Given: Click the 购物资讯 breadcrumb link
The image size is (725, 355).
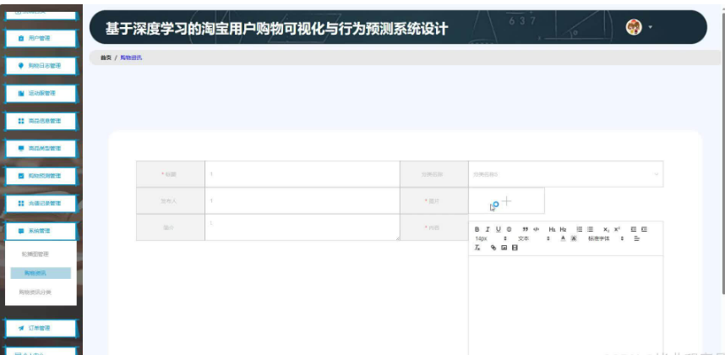Looking at the screenshot, I should click(x=131, y=57).
